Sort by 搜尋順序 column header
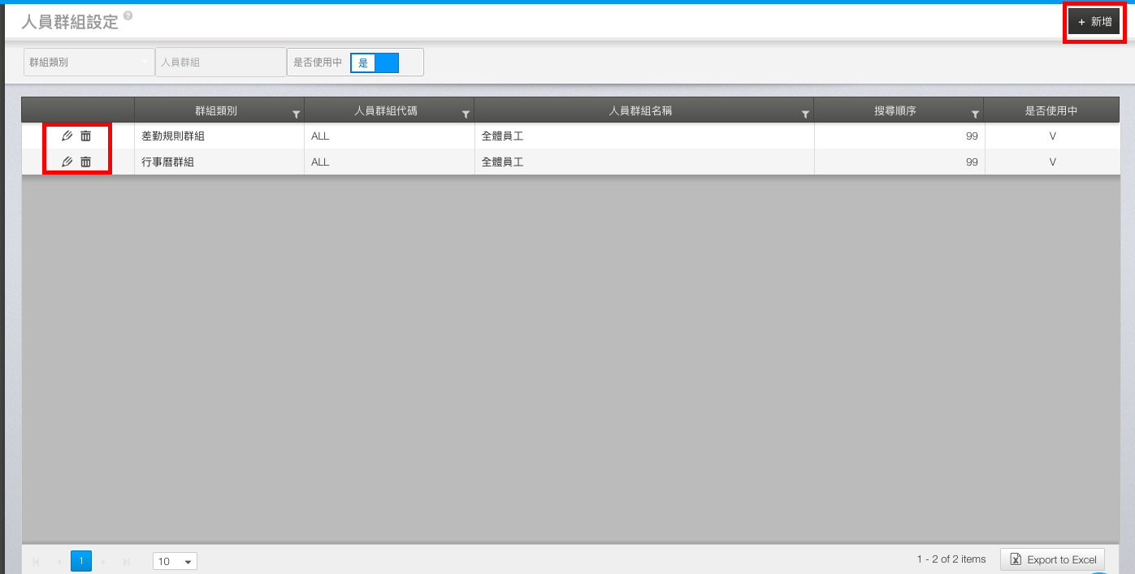The height and width of the screenshot is (574, 1135). 895,110
